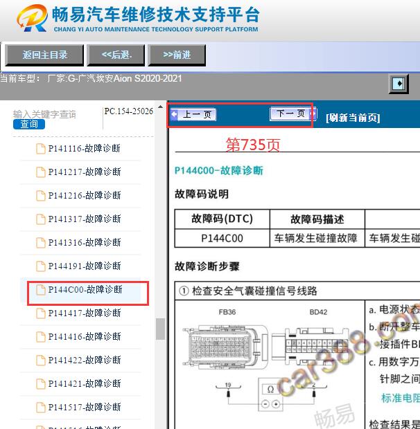Screen dimensions: 420x429
Task: Click step 检查安全气囊碰撞信号线路 header
Action: click(x=247, y=291)
